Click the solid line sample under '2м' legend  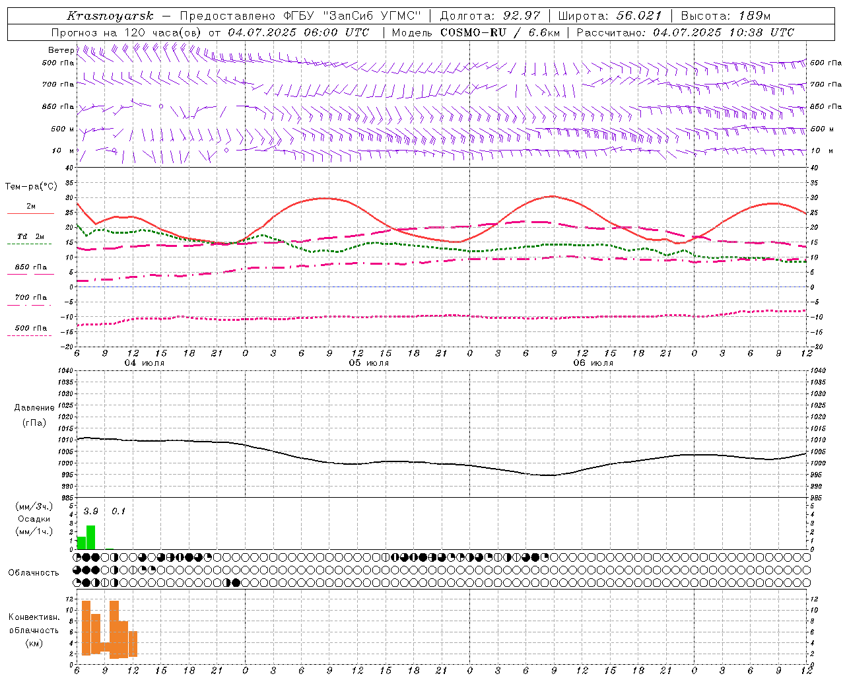tap(30, 213)
